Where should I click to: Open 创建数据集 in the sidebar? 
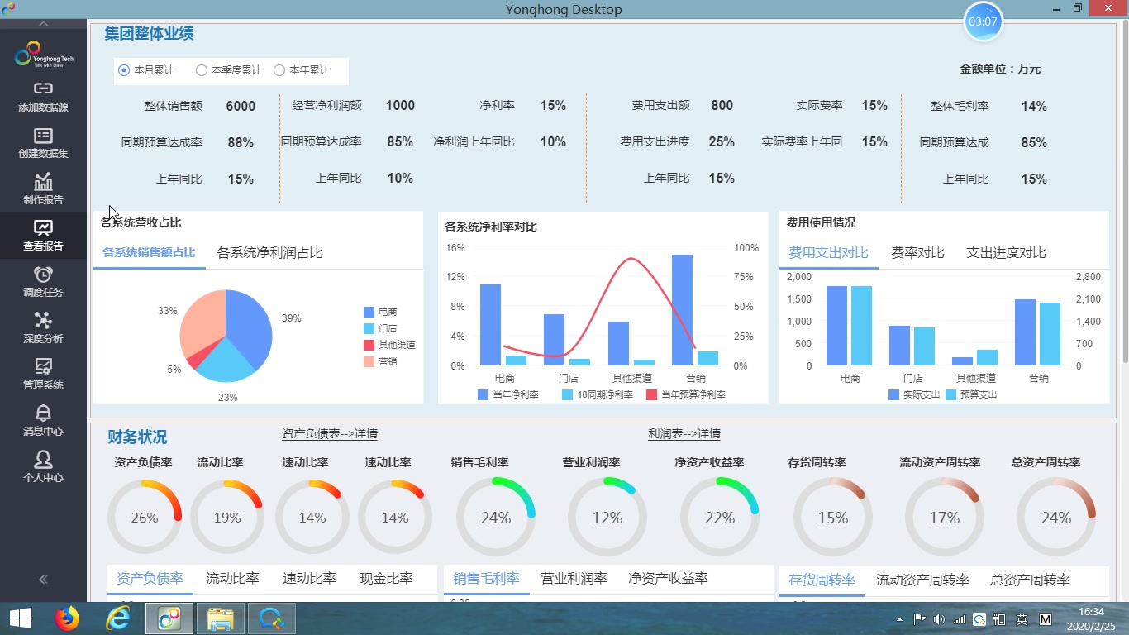click(x=43, y=143)
